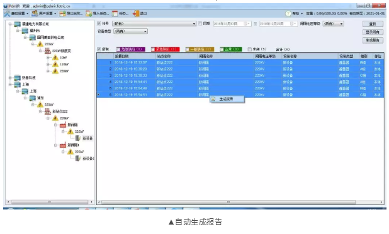Screen dimensions: 389x234
Task: Select the lightning icon of 10kV node
Action: pyautogui.click(x=55, y=57)
